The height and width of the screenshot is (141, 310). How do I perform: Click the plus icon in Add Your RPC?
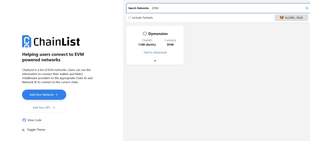pyautogui.click(x=54, y=108)
